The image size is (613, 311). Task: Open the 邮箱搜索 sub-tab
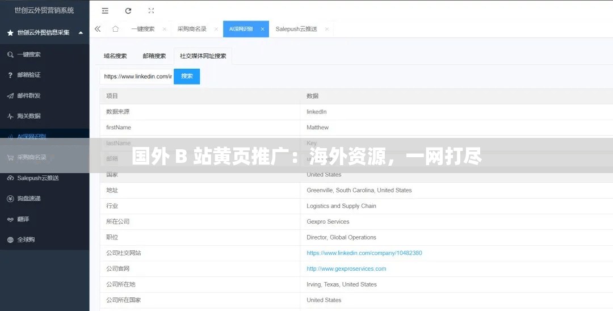[154, 56]
